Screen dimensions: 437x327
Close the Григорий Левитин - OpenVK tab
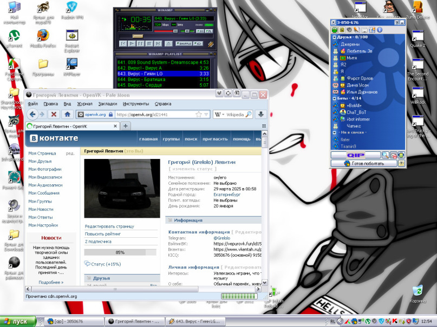tap(115, 126)
